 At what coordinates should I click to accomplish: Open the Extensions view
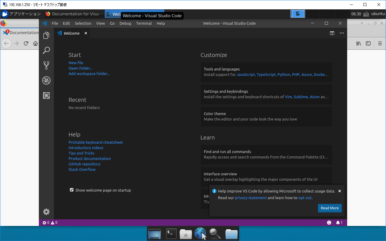[x=46, y=95]
